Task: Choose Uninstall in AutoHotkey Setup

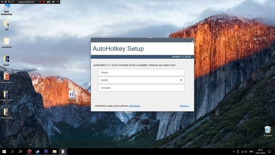Action: (141, 88)
